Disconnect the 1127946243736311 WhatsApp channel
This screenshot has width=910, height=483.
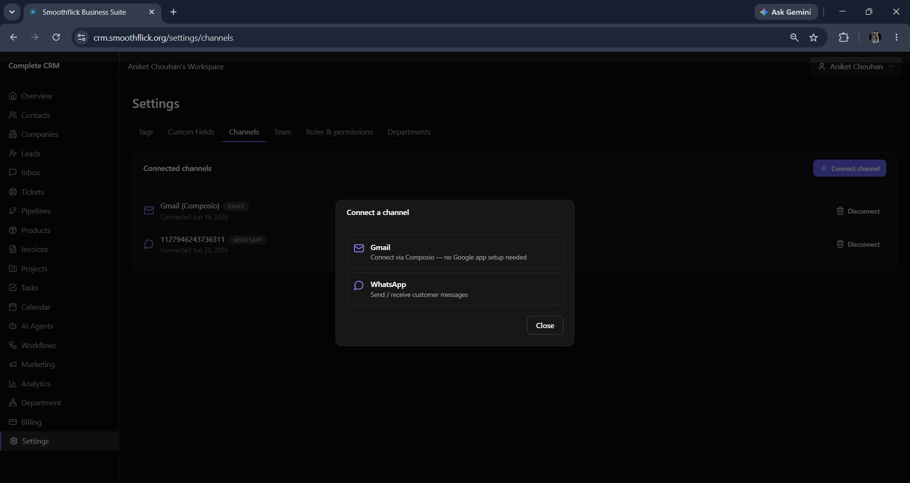[858, 244]
